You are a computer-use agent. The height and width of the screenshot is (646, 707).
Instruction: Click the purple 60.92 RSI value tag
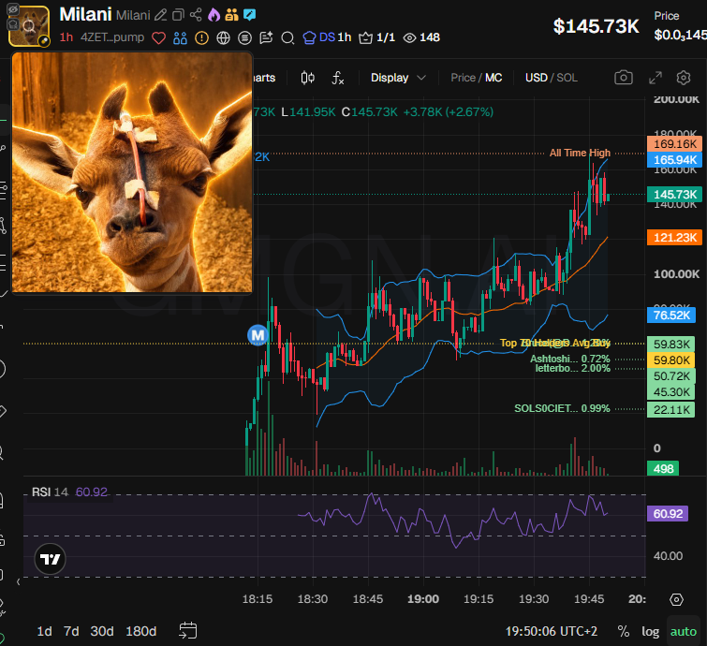(668, 513)
